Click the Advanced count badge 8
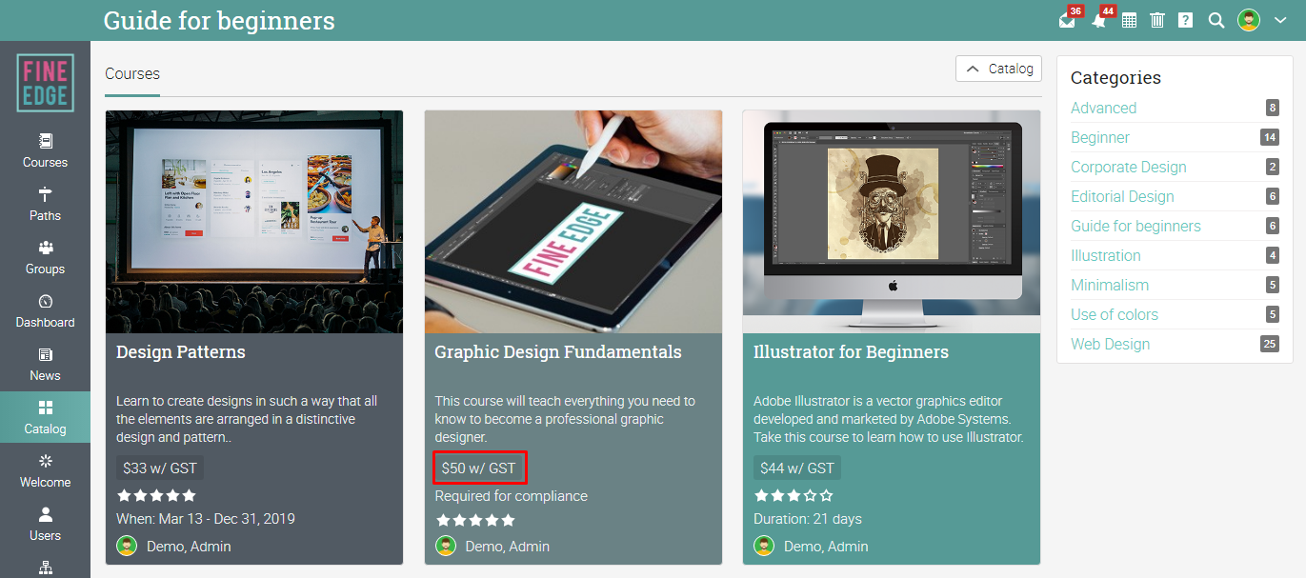This screenshot has height=578, width=1306. (x=1272, y=108)
